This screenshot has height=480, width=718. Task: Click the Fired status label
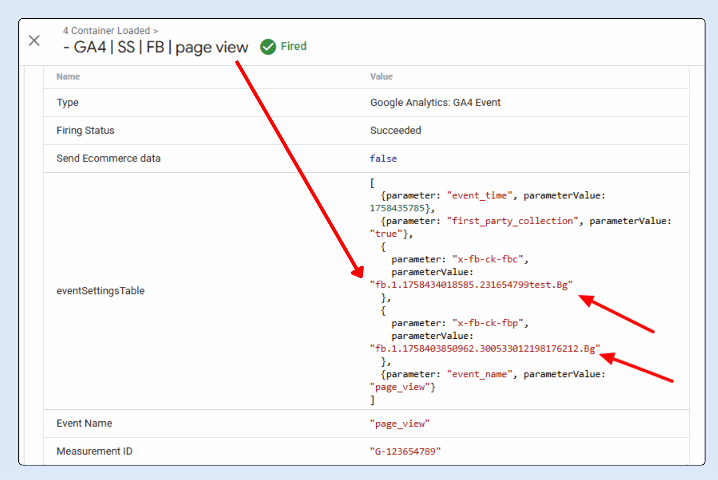pyautogui.click(x=293, y=46)
